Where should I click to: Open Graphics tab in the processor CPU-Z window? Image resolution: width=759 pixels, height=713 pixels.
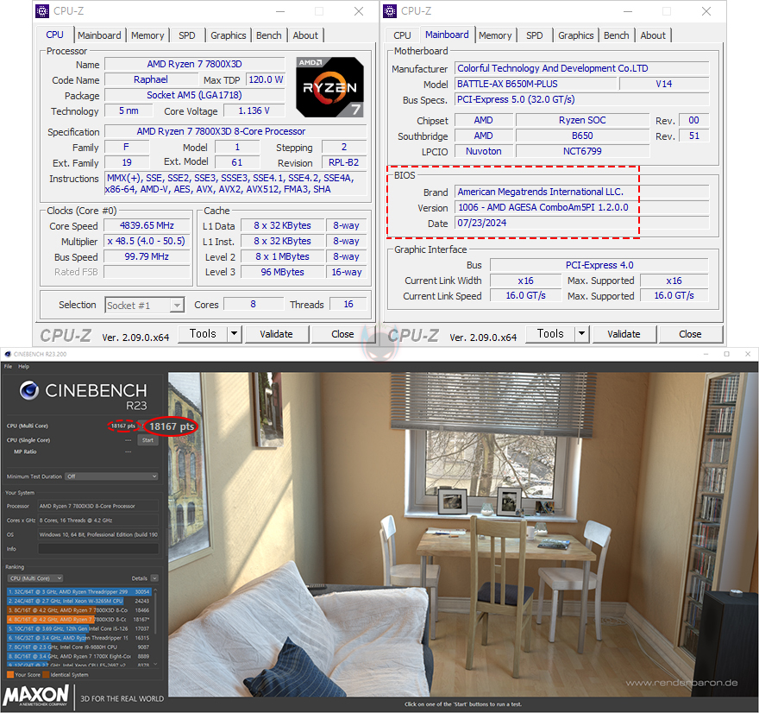(x=229, y=35)
